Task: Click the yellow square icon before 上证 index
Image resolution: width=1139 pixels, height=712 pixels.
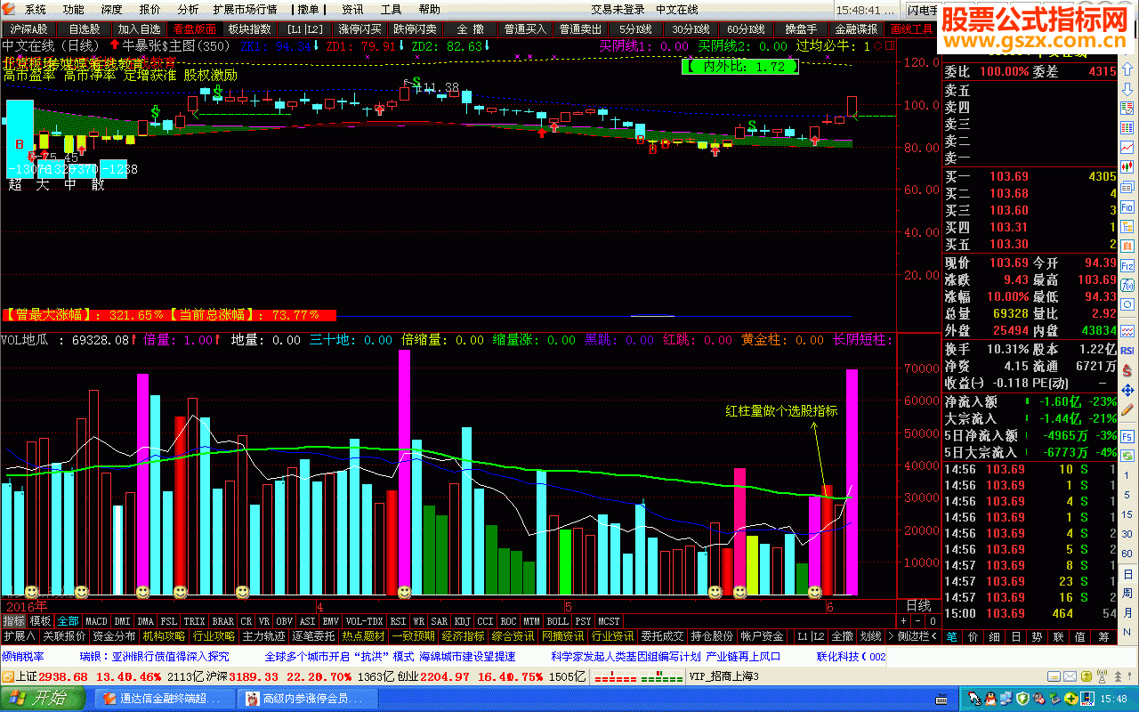Action: pos(8,676)
